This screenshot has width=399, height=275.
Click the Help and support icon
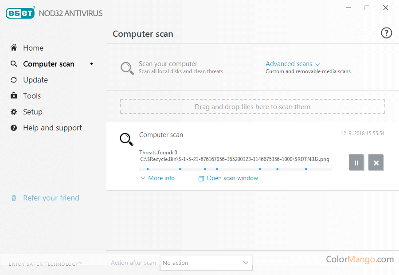(14, 128)
